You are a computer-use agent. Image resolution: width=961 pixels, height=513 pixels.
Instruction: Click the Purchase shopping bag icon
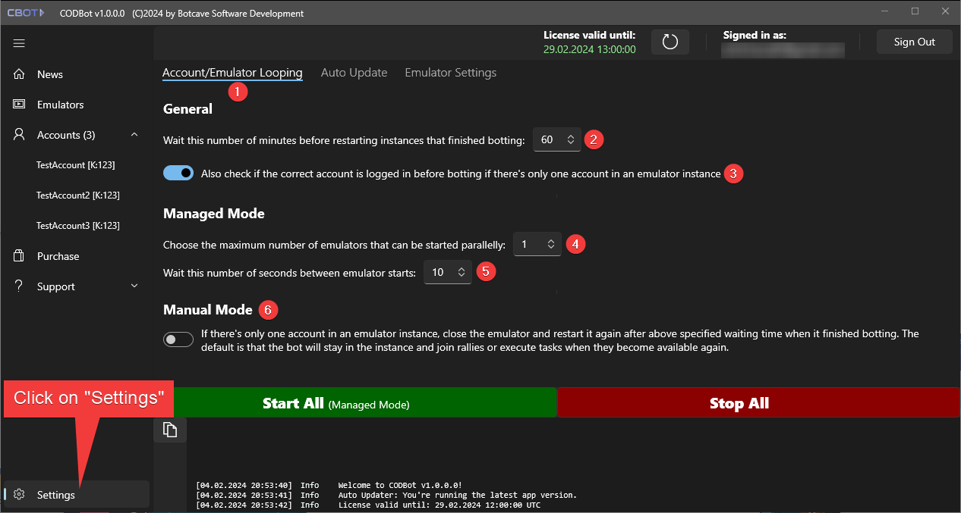pos(20,256)
